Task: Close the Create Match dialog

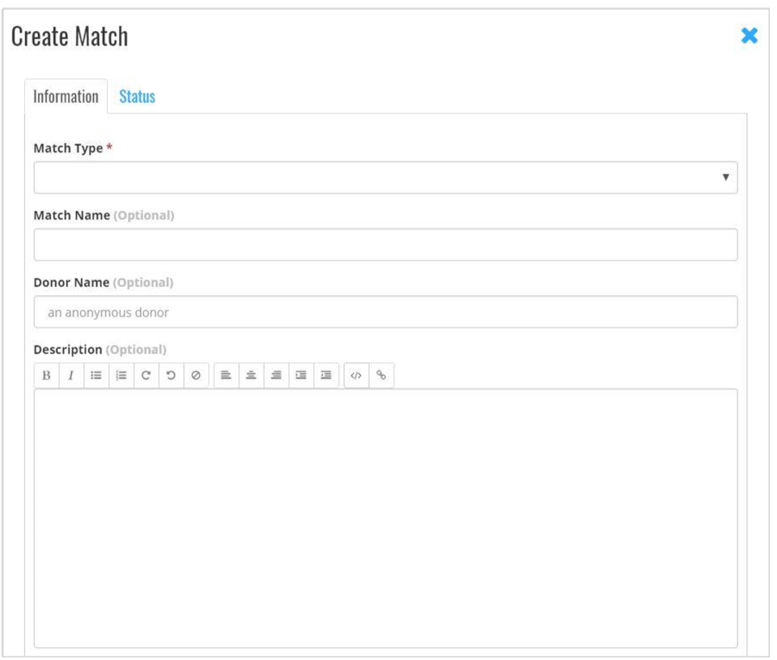Action: [x=748, y=36]
